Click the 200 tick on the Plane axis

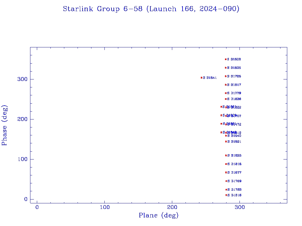click(172, 207)
